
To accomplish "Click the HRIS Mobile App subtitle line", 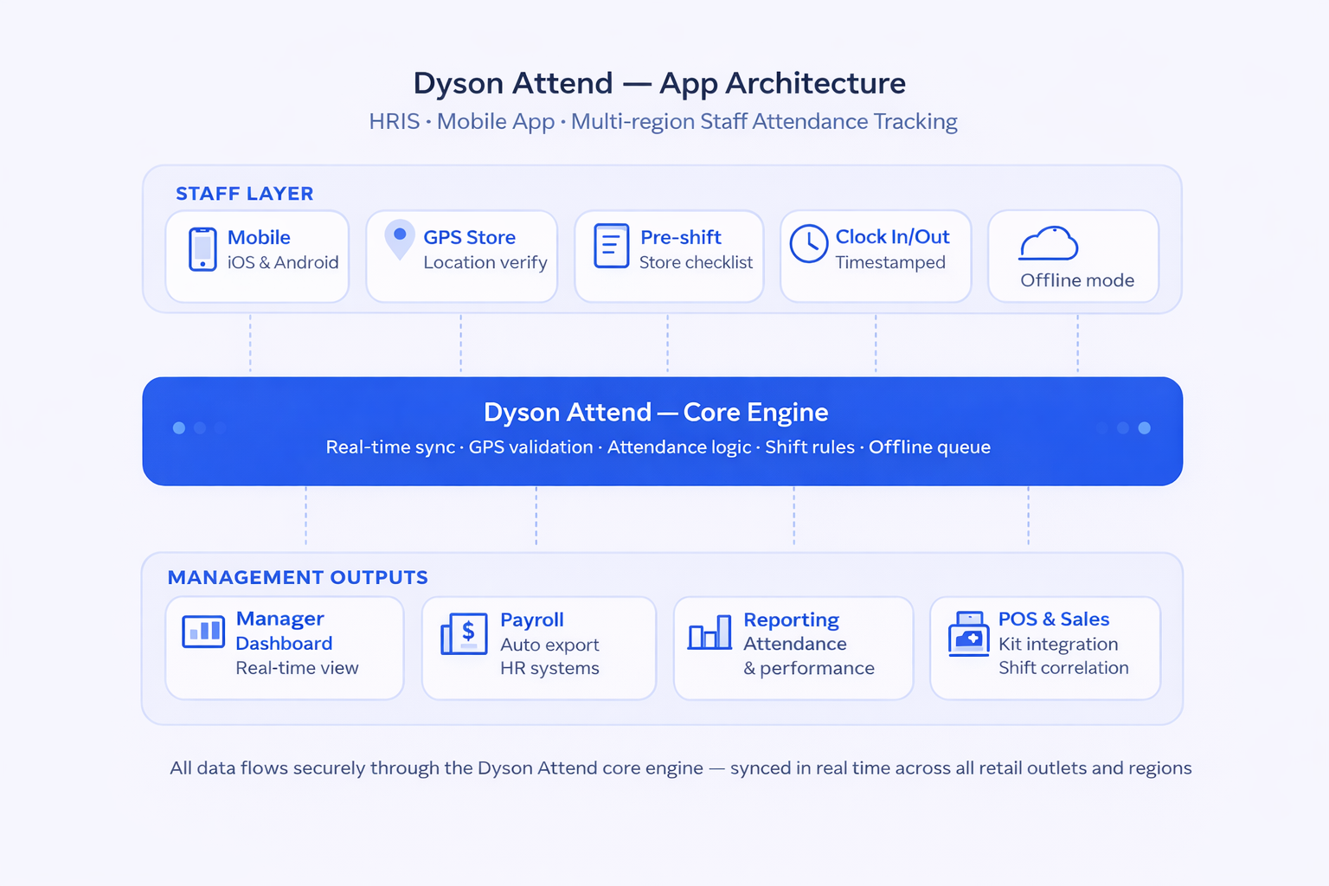I will point(663,121).
